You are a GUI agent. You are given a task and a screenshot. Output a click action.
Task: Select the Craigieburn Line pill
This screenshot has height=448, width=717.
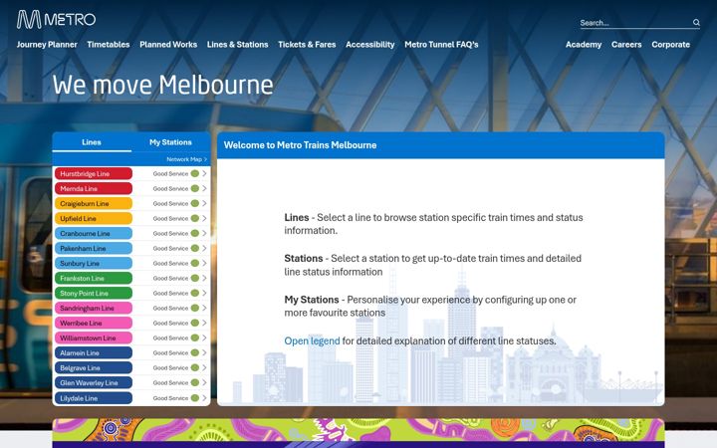click(x=94, y=203)
